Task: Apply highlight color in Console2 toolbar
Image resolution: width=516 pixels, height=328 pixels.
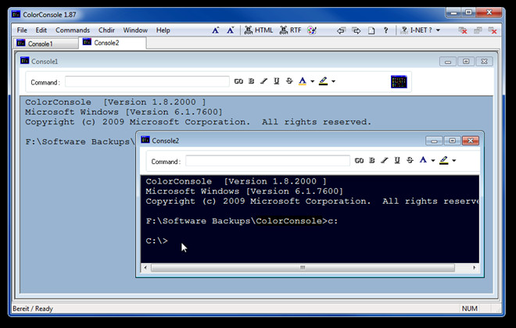Action: (x=443, y=160)
